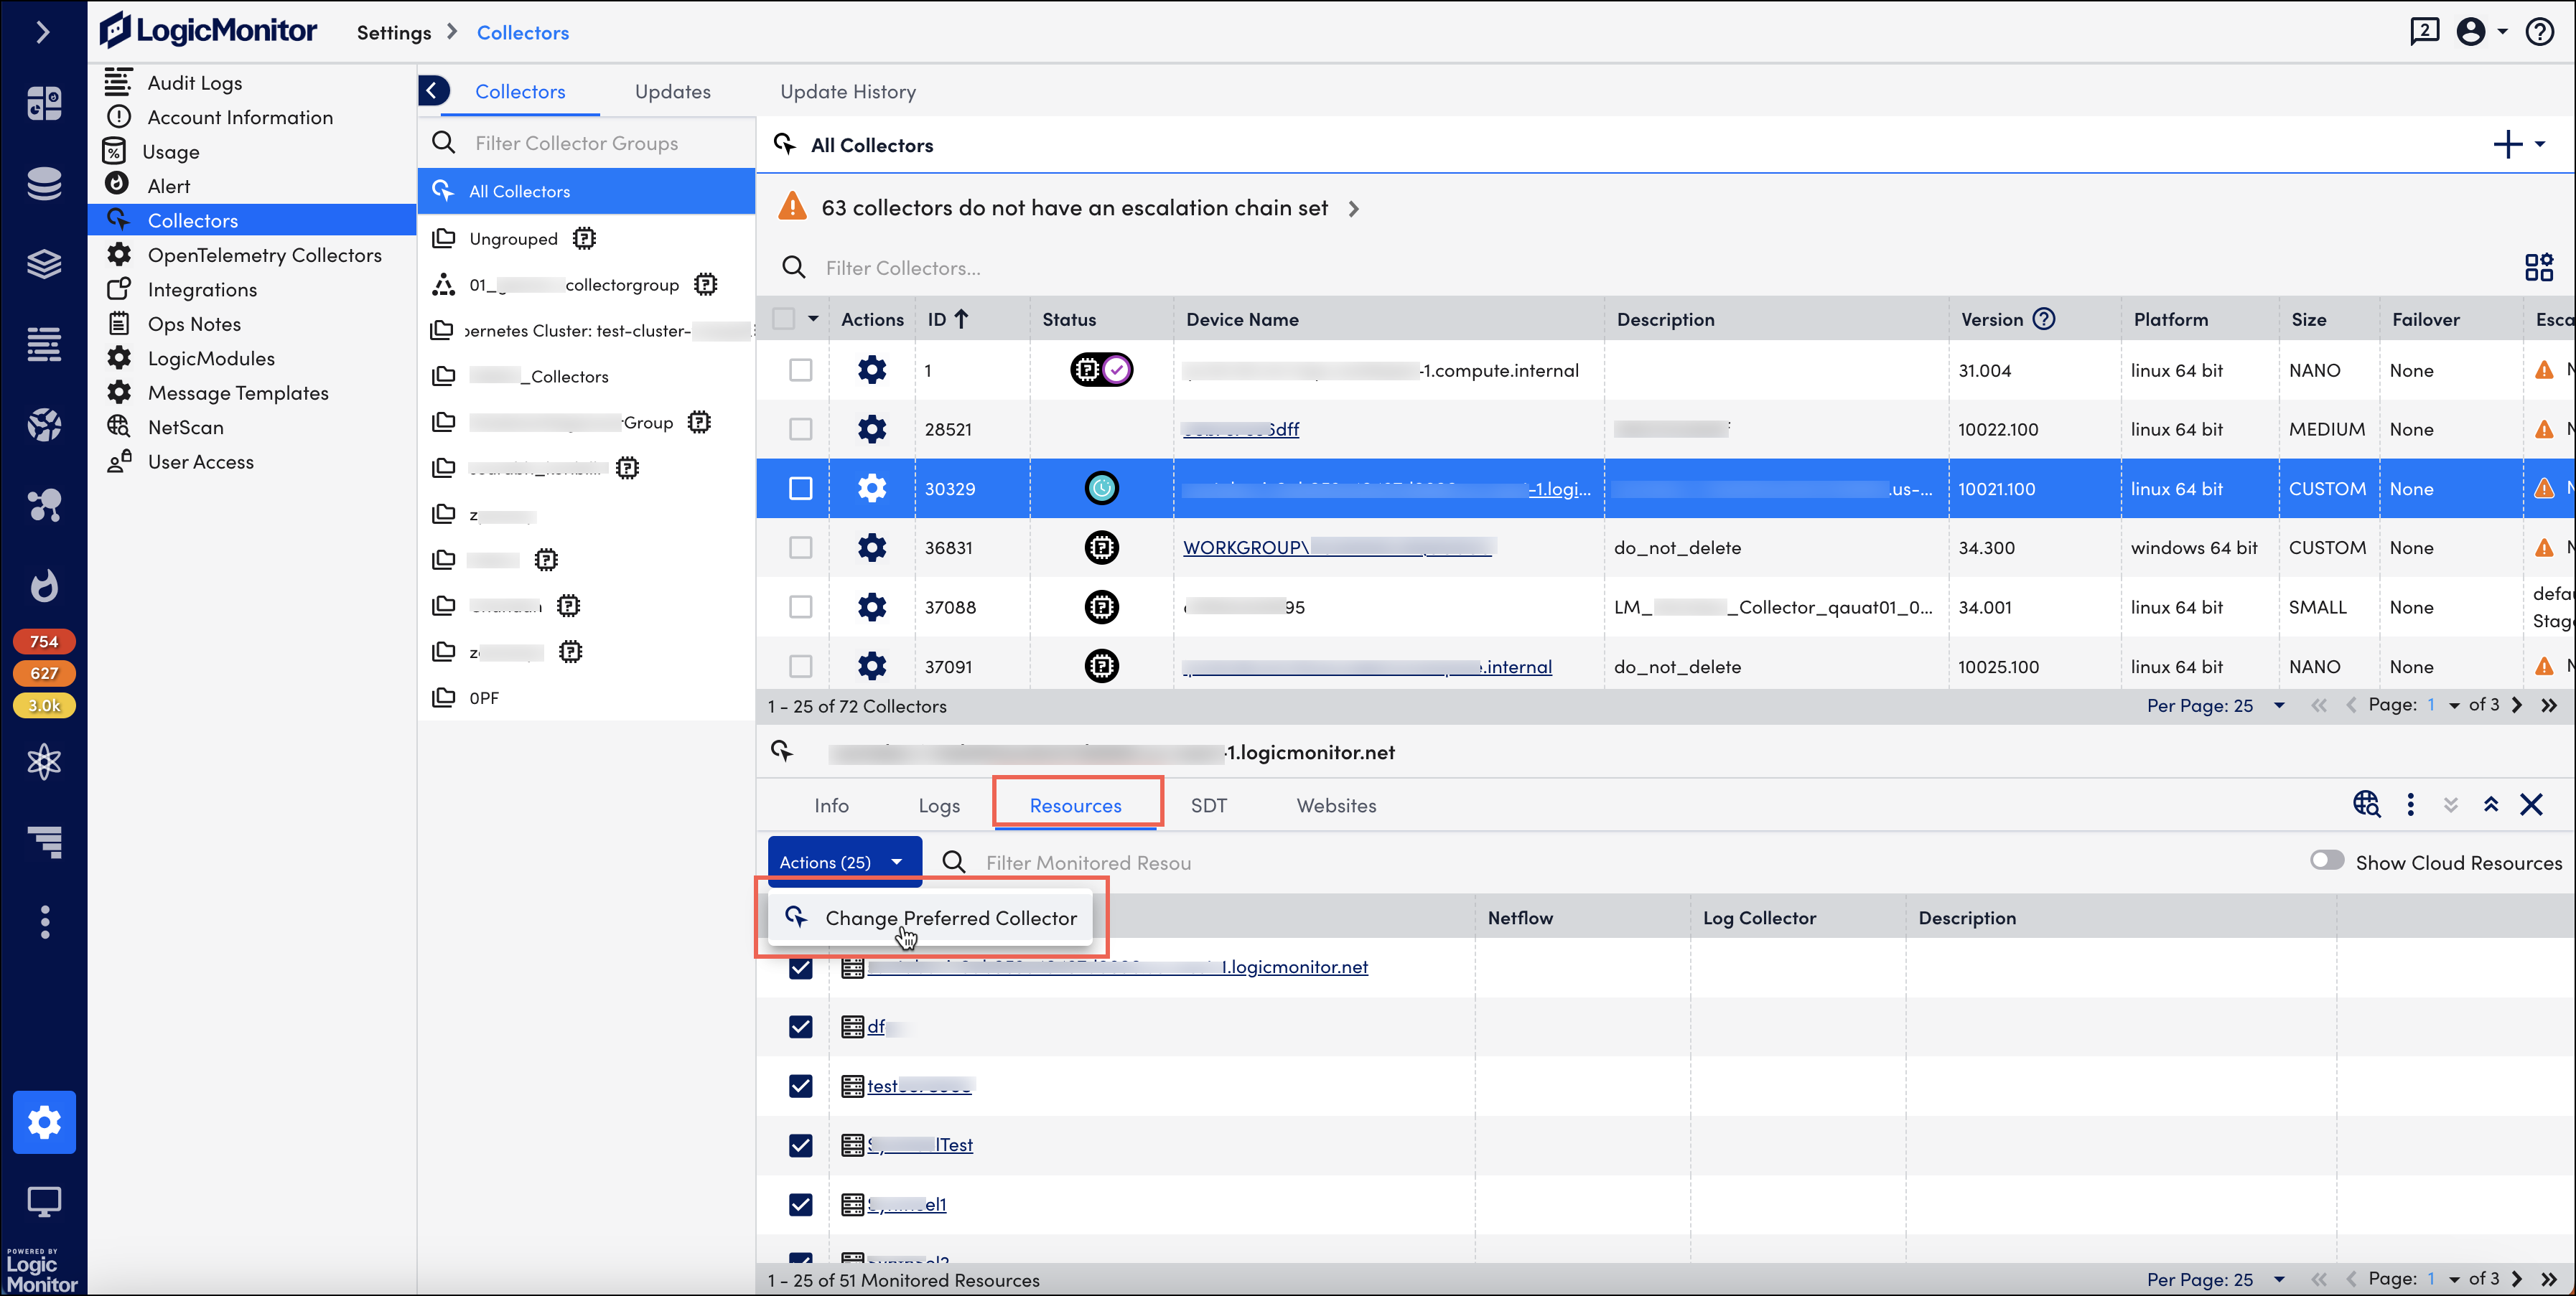Open the Resources database icon in the left rail

tap(44, 184)
